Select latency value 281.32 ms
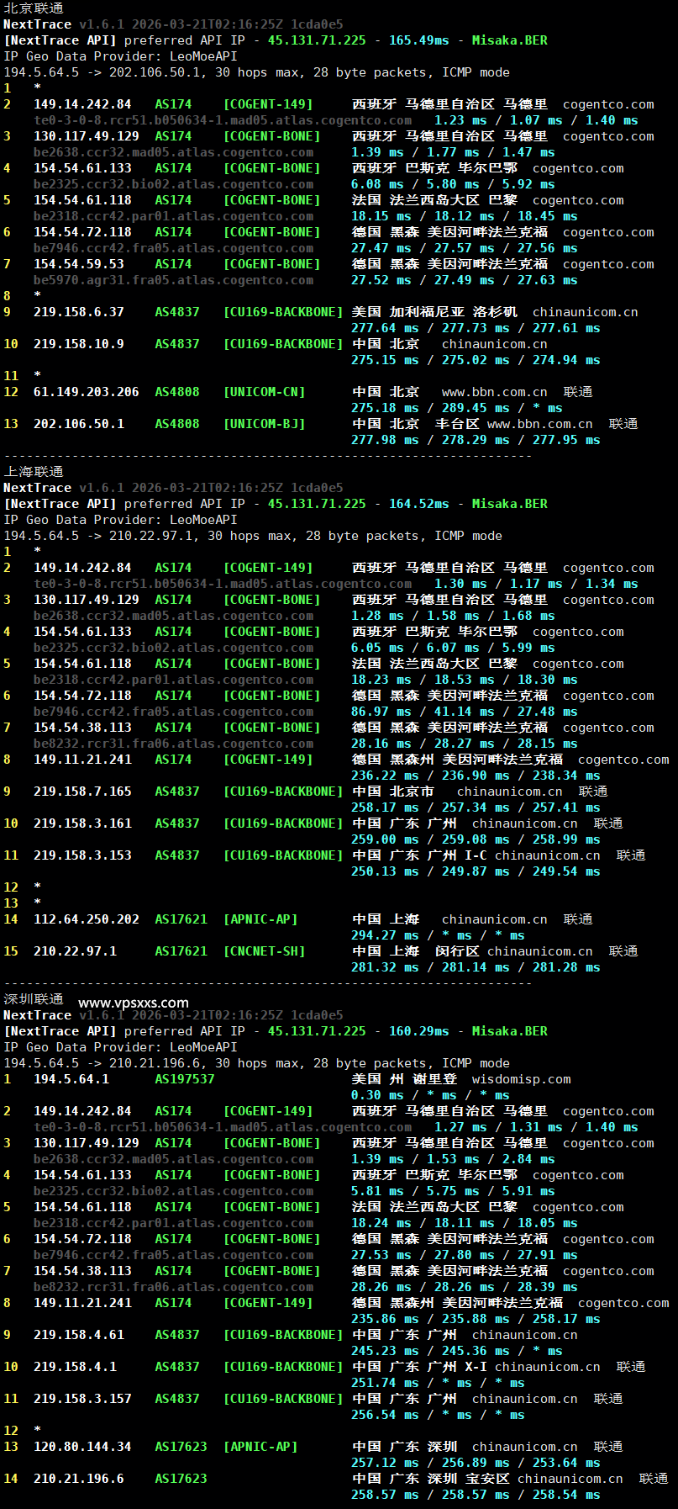This screenshot has height=1509, width=678. tap(385, 967)
